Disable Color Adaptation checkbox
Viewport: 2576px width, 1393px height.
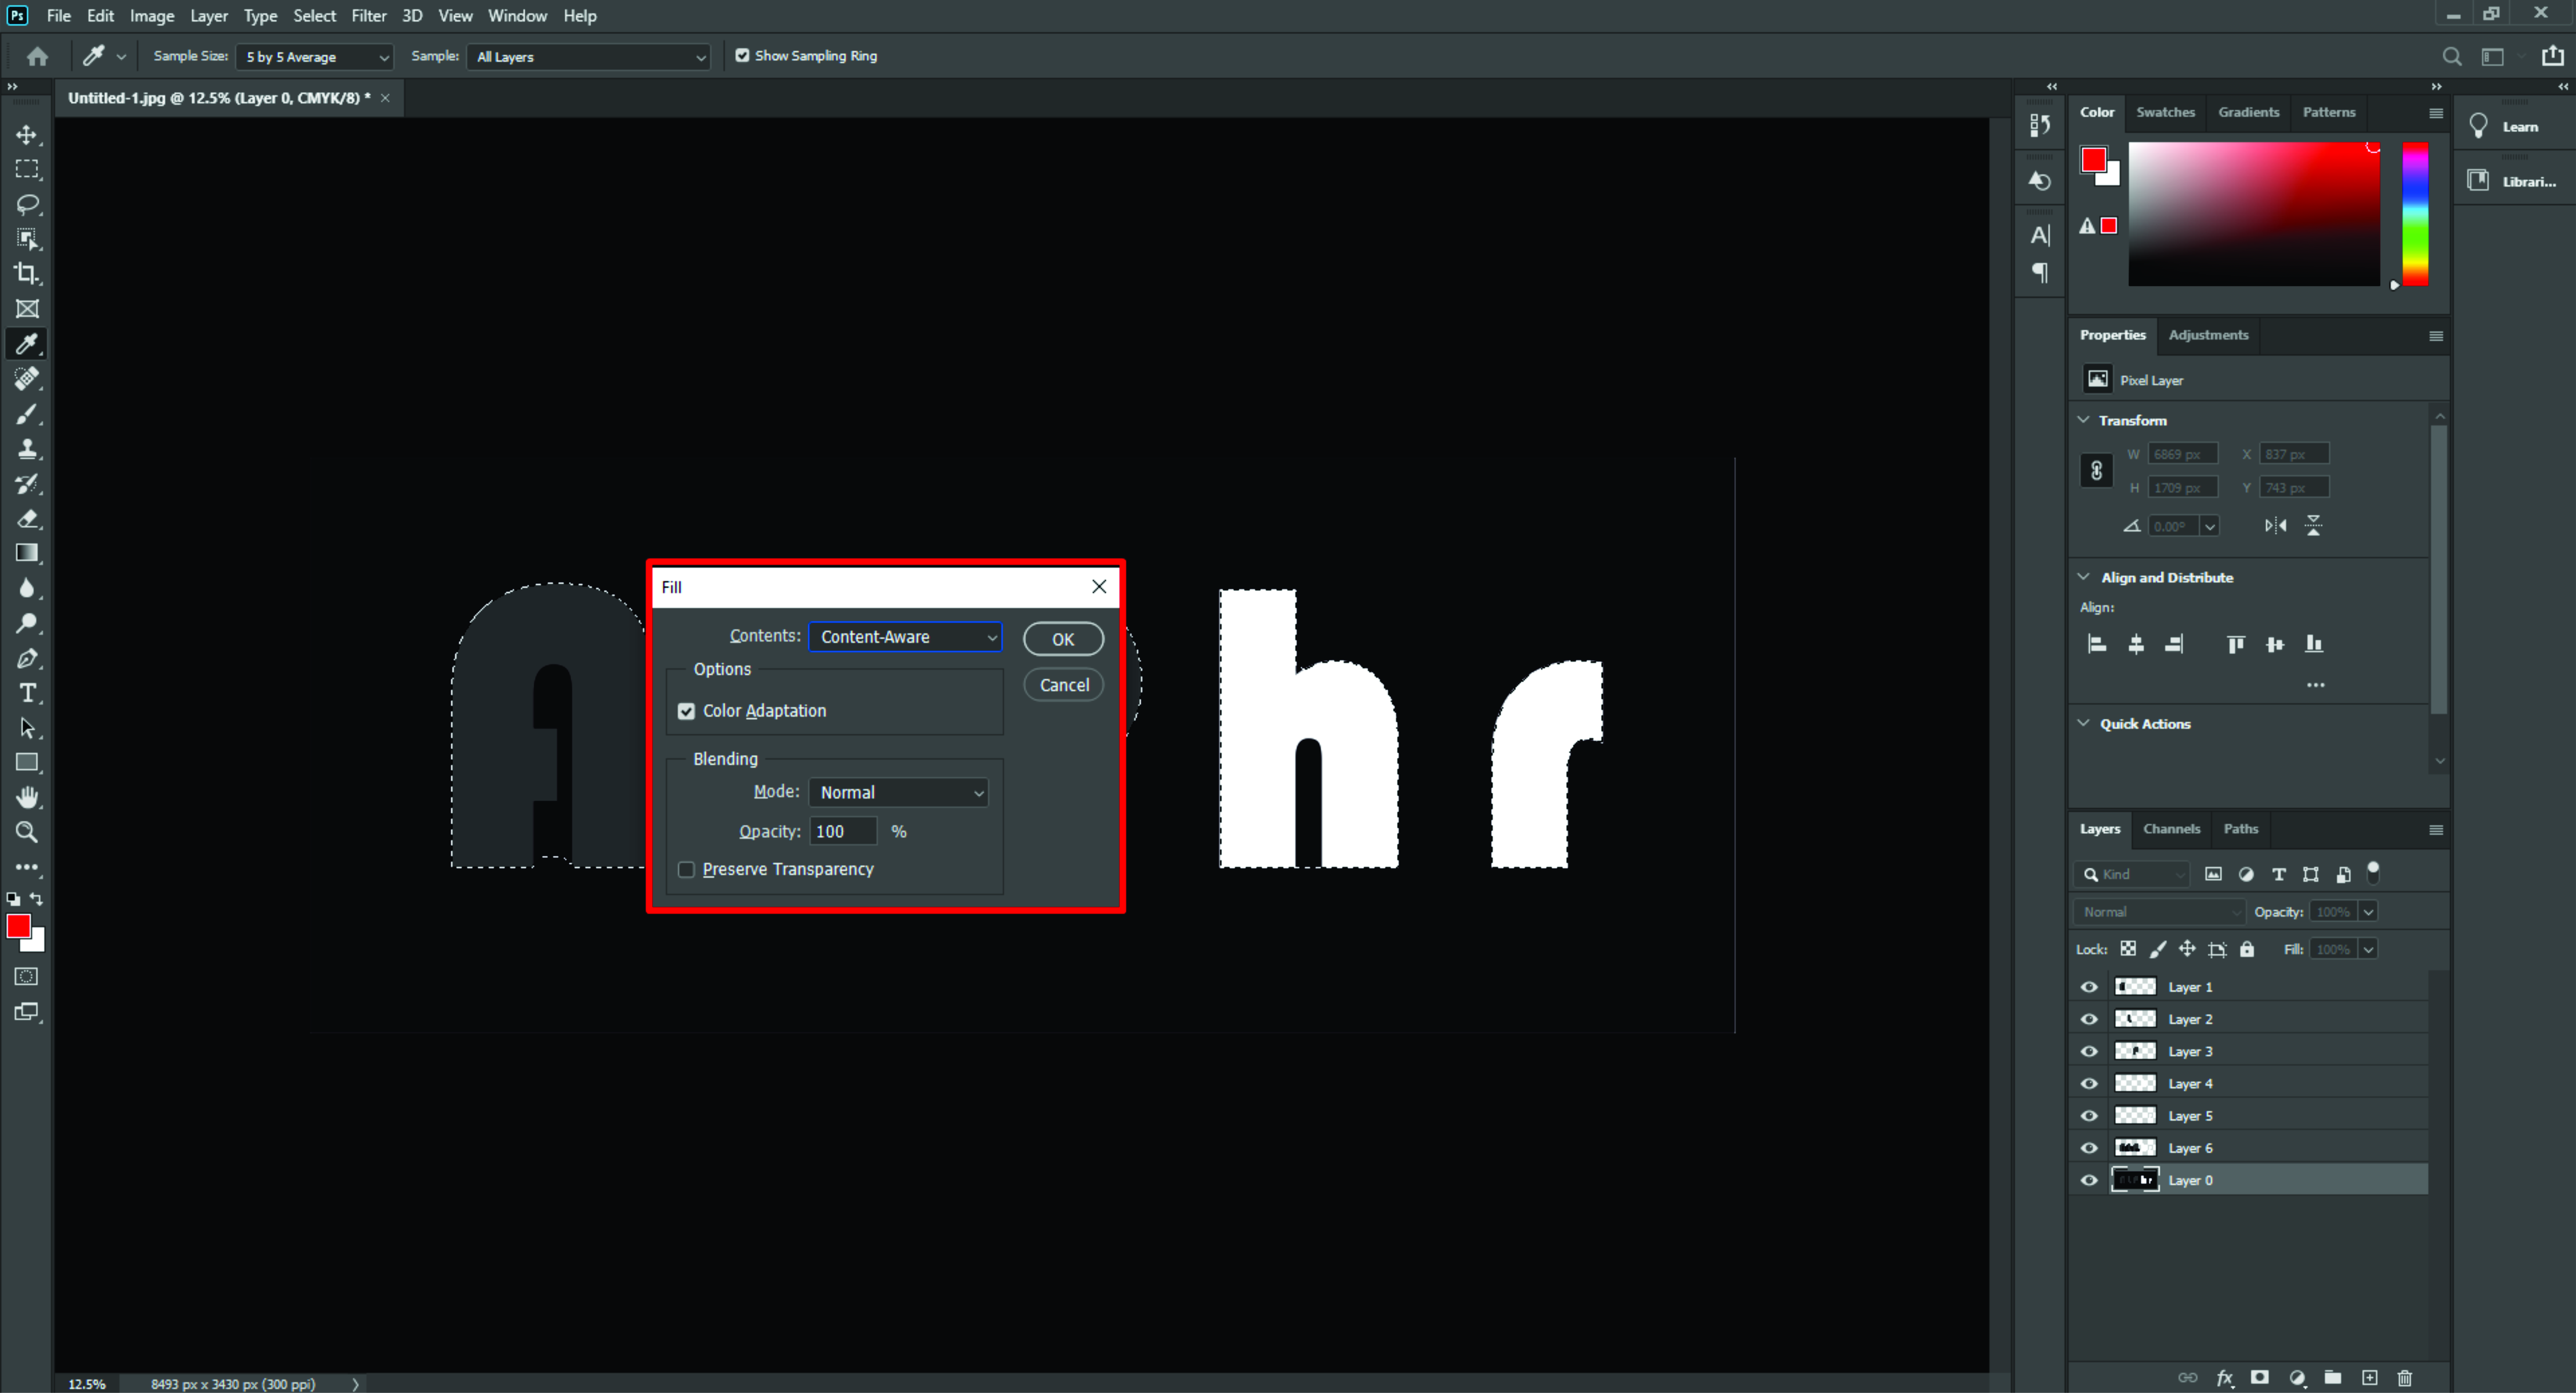[x=686, y=711]
